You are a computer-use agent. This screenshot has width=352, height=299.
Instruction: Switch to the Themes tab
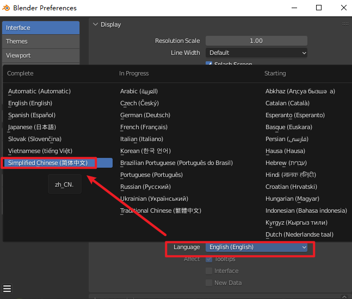40,41
